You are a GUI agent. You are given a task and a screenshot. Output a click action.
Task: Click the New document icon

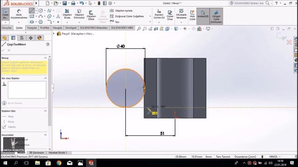pyautogui.click(x=47, y=3)
